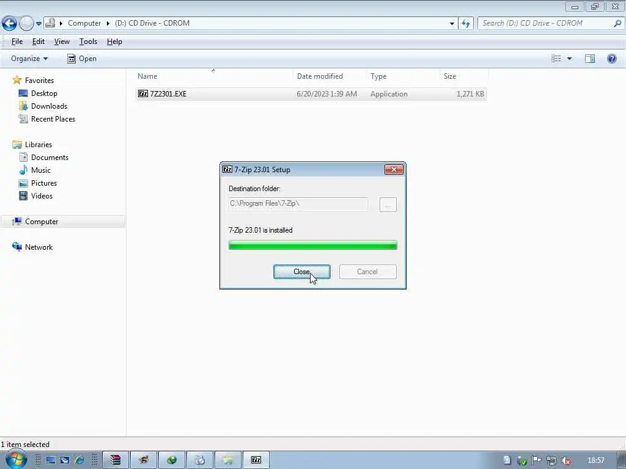Viewport: 626px width, 469px height.
Task: Go back with the Back arrow button
Action: pyautogui.click(x=9, y=24)
